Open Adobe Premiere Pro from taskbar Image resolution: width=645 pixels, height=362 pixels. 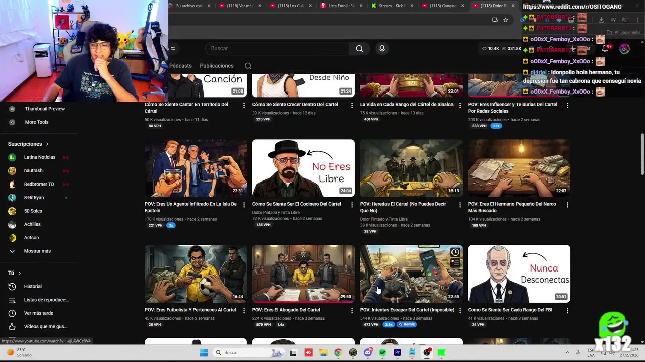pos(397,352)
